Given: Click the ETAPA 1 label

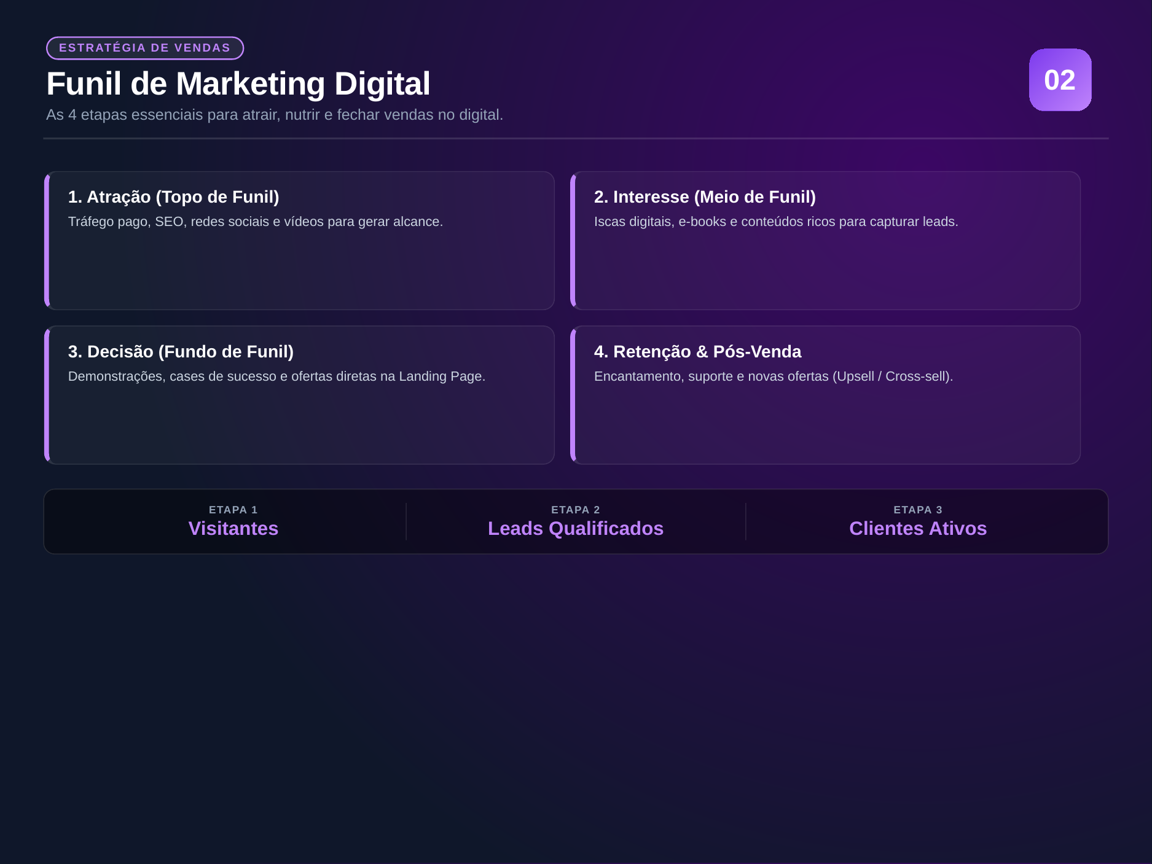Looking at the screenshot, I should (233, 510).
